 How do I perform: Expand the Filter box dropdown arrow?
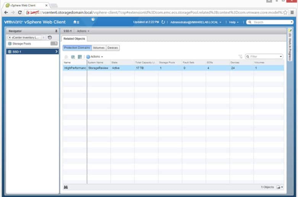pos(281,57)
